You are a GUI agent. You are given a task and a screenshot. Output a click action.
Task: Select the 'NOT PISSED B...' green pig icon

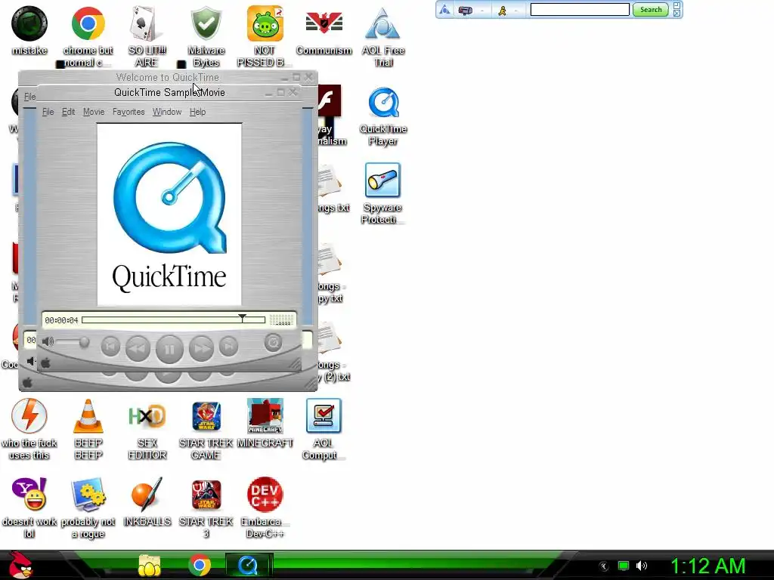tap(265, 35)
